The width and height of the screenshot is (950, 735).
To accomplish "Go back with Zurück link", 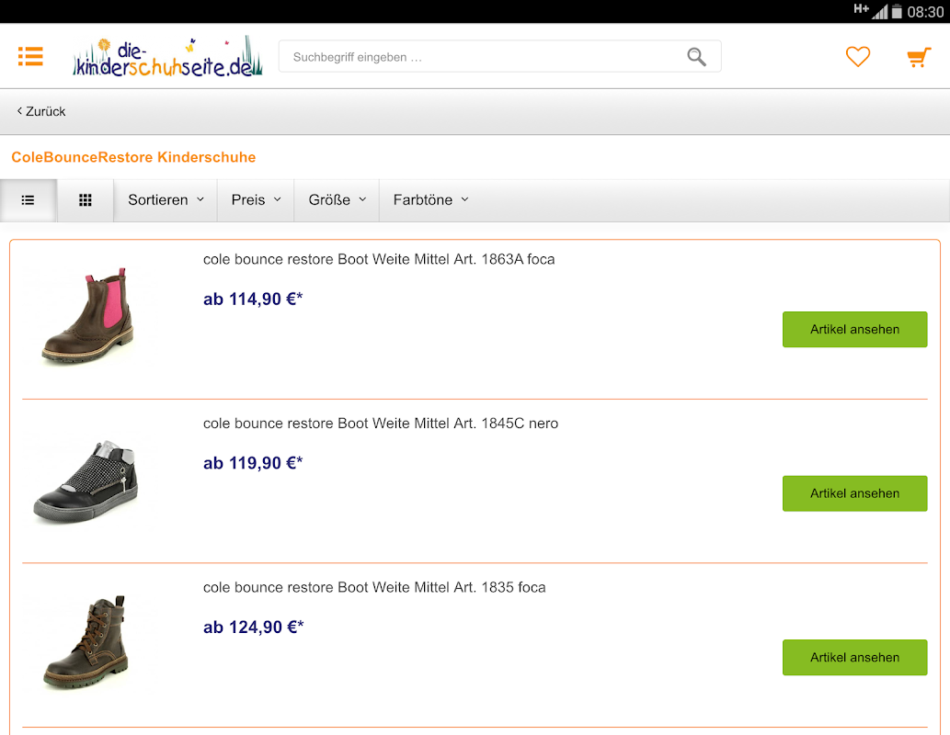I will (x=41, y=111).
